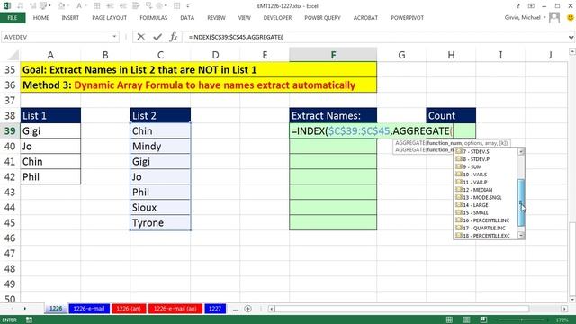Viewport: 576px width, 324px height.
Task: Open Insert Function dialog via fx icon
Action: tap(174, 37)
